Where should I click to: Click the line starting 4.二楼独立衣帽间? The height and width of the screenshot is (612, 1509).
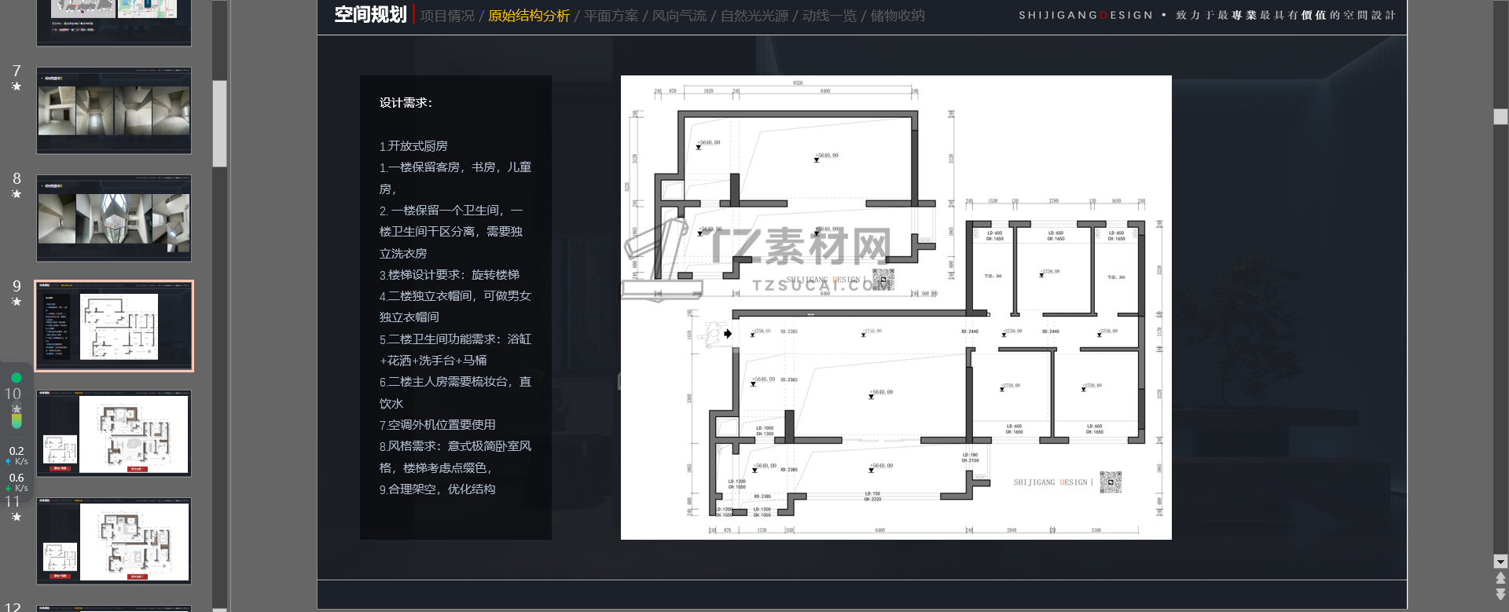456,296
